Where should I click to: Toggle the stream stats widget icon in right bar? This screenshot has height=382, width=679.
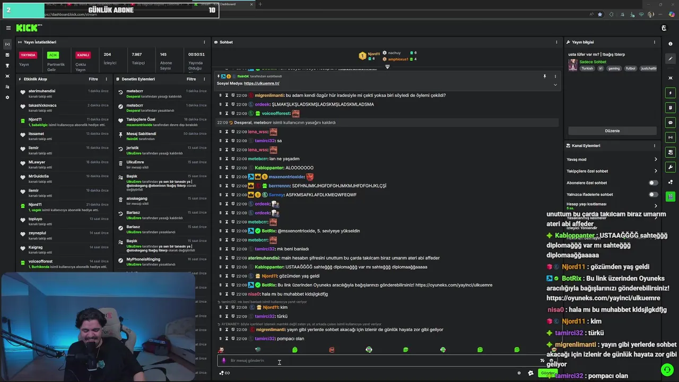(x=671, y=137)
